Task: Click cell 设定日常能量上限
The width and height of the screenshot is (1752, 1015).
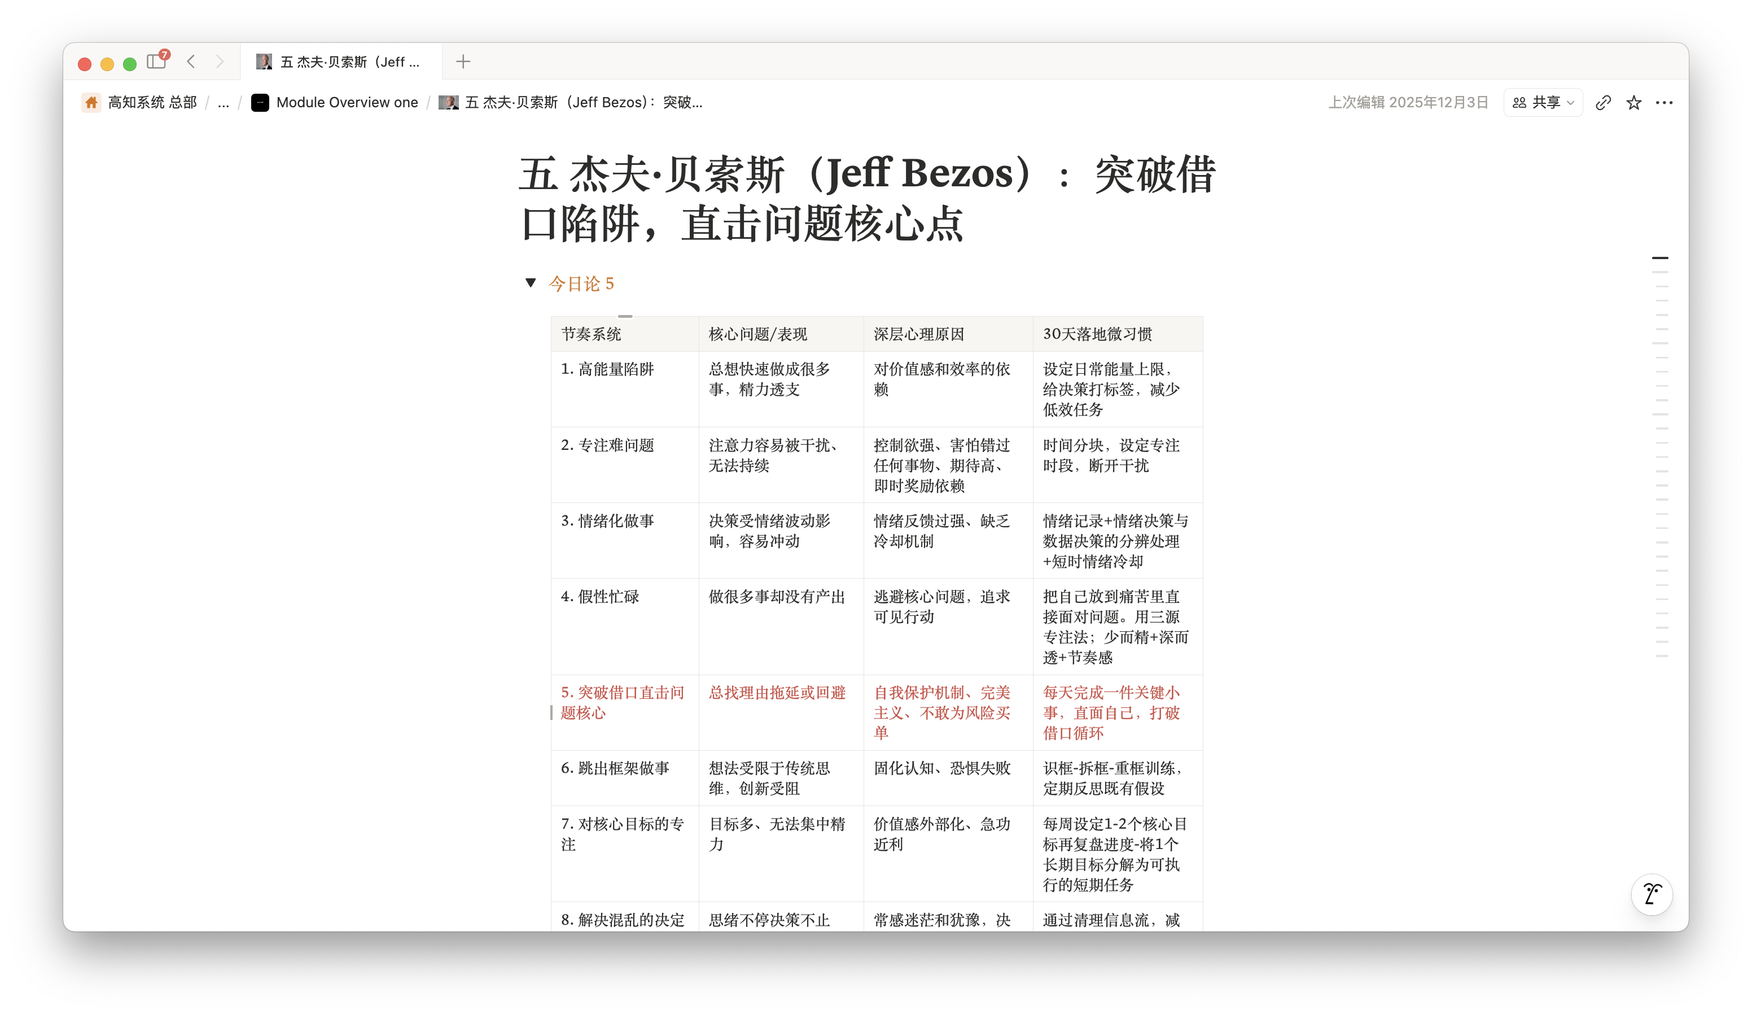Action: (1118, 388)
